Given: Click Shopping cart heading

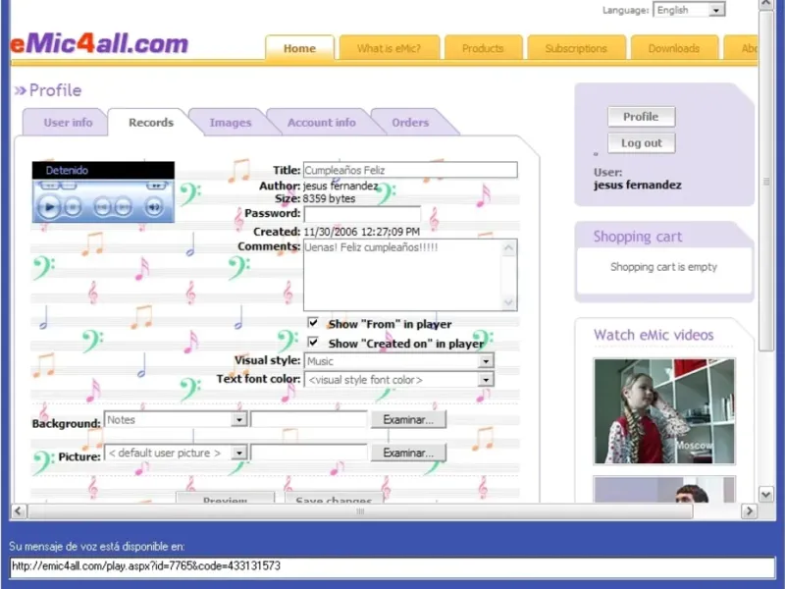Looking at the screenshot, I should [637, 237].
